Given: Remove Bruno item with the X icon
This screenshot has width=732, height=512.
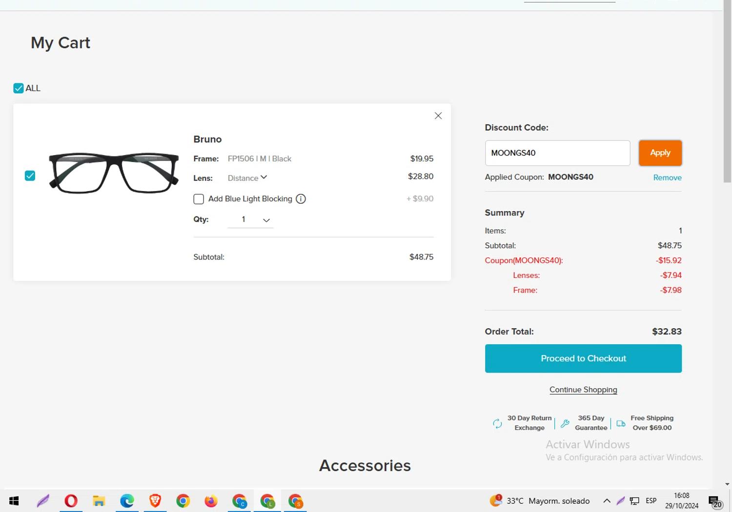Looking at the screenshot, I should 438,116.
